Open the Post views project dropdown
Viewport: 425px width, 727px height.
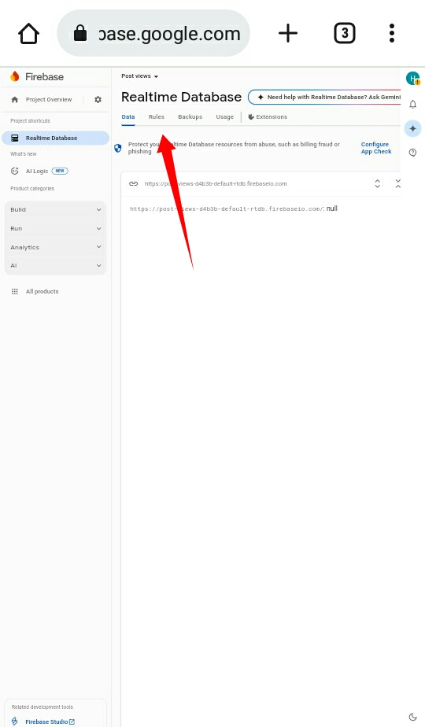[139, 76]
